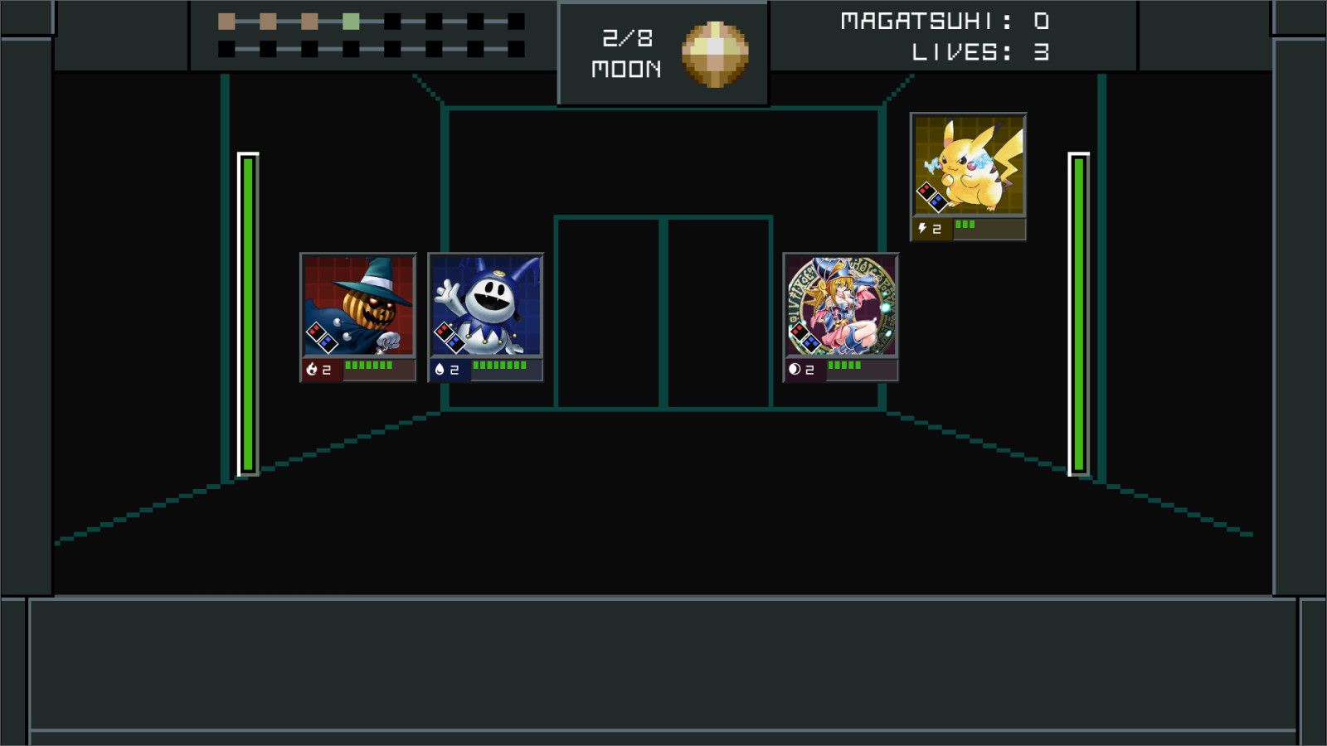
Task: Click the moon phase orb icon
Action: (x=715, y=54)
